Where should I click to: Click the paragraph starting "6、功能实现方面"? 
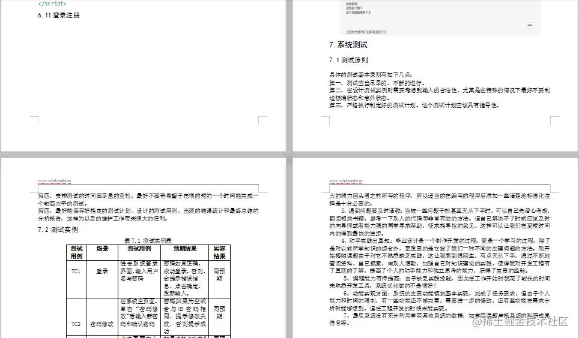440,301
